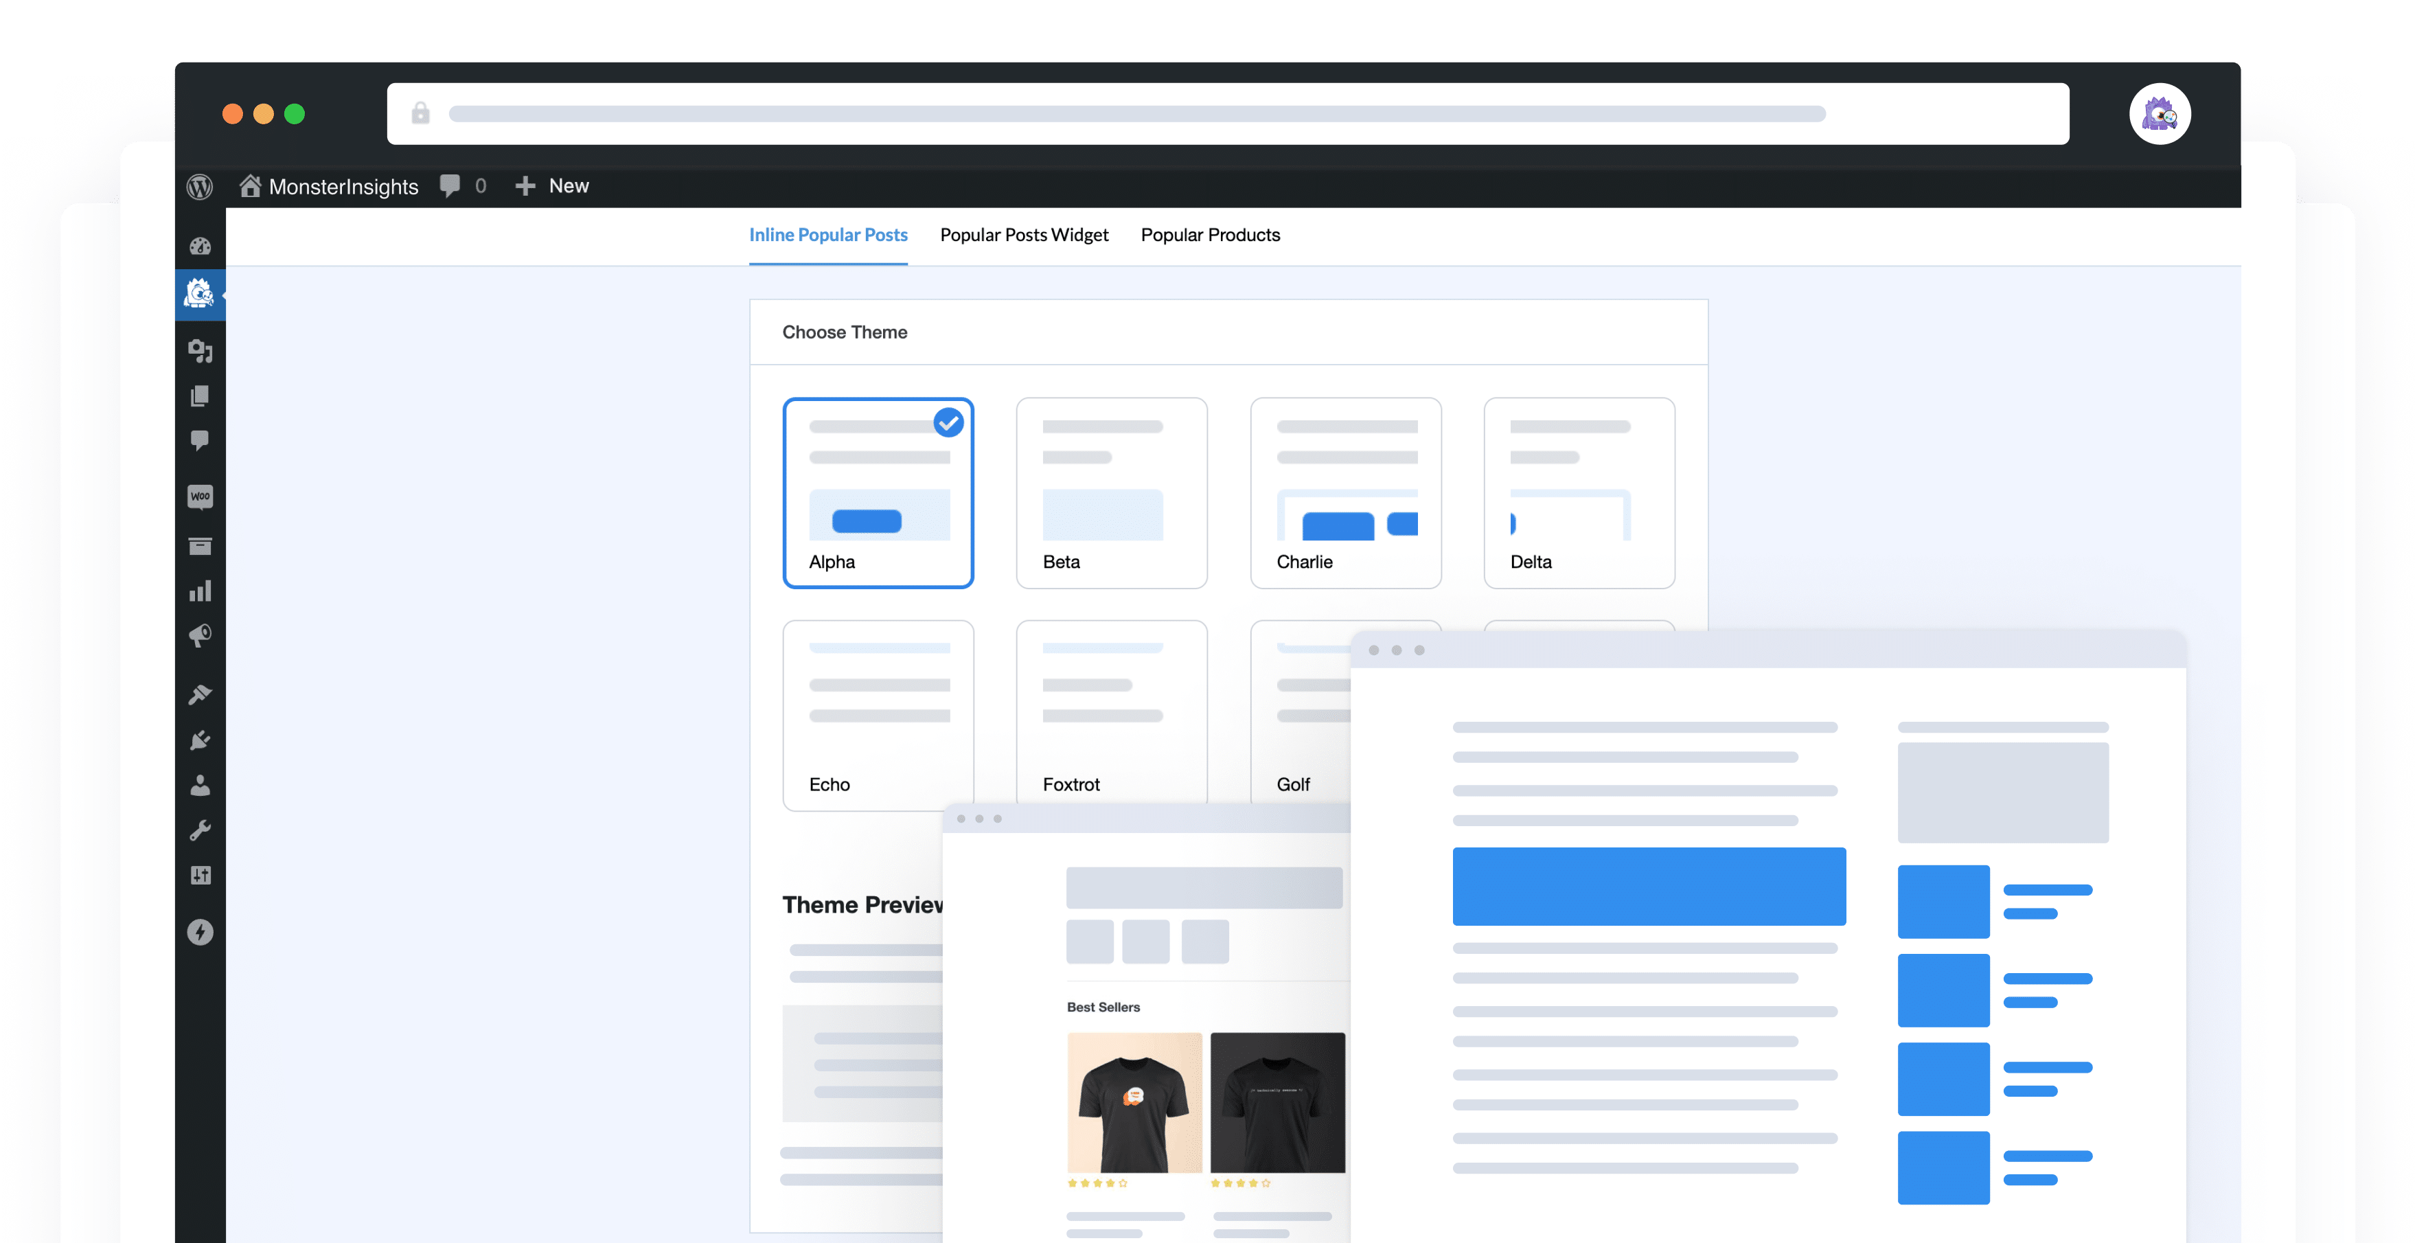Click the Marketing megaphone icon
Screen dimensions: 2415x1243
coord(200,637)
